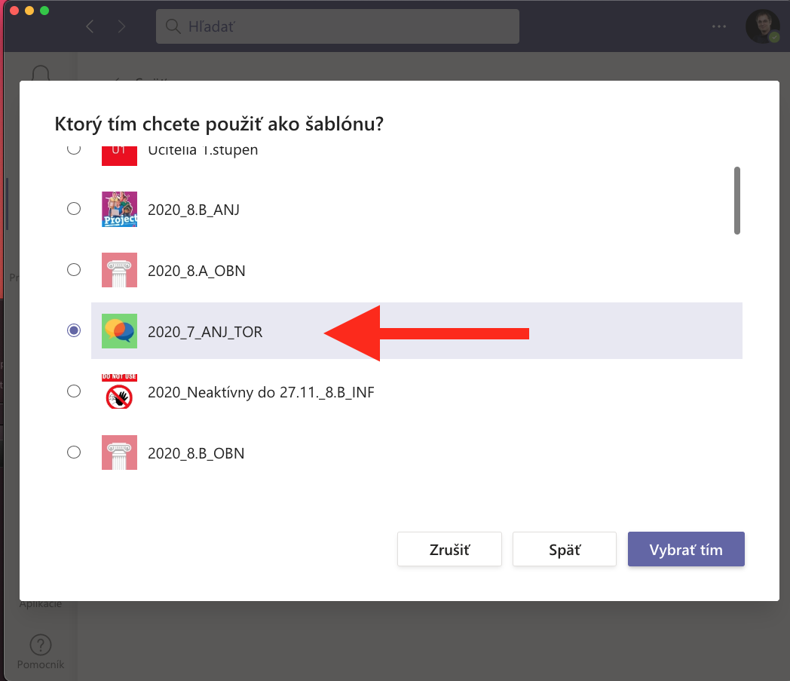Click the user profile avatar
This screenshot has width=790, height=681.
pyautogui.click(x=762, y=27)
